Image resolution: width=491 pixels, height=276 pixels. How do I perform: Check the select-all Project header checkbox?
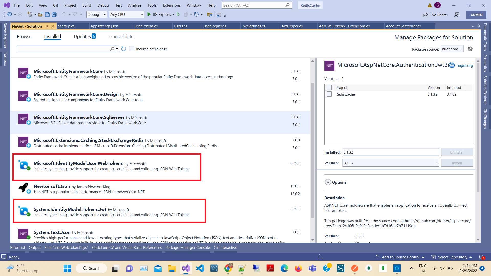coord(329,87)
